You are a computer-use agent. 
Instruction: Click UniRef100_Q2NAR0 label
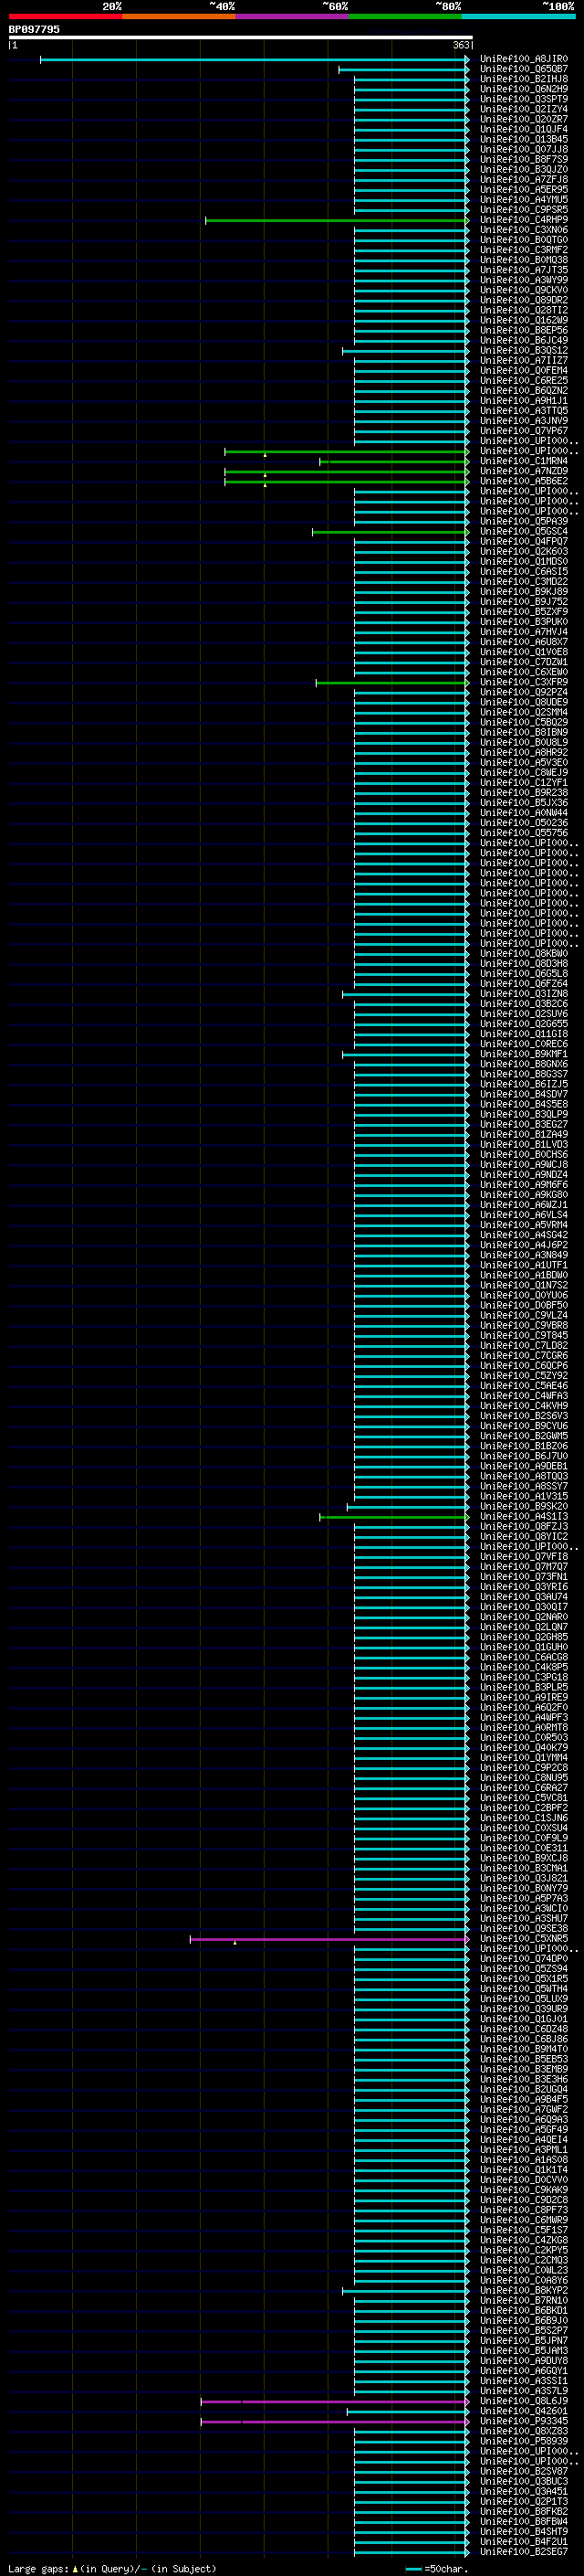point(524,1617)
